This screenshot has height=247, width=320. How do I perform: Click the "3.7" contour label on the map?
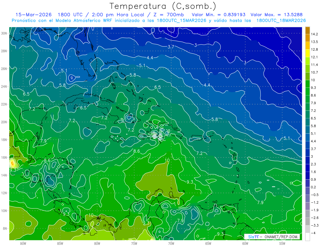click(x=171, y=47)
